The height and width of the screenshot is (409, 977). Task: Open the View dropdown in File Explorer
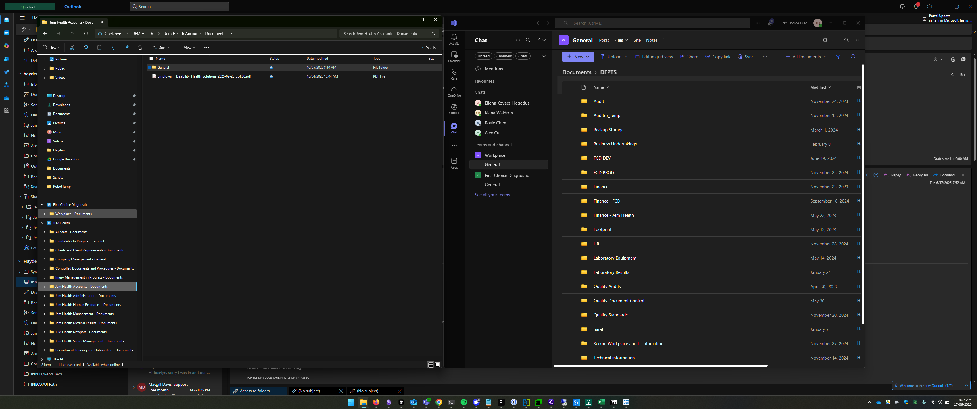click(x=186, y=47)
